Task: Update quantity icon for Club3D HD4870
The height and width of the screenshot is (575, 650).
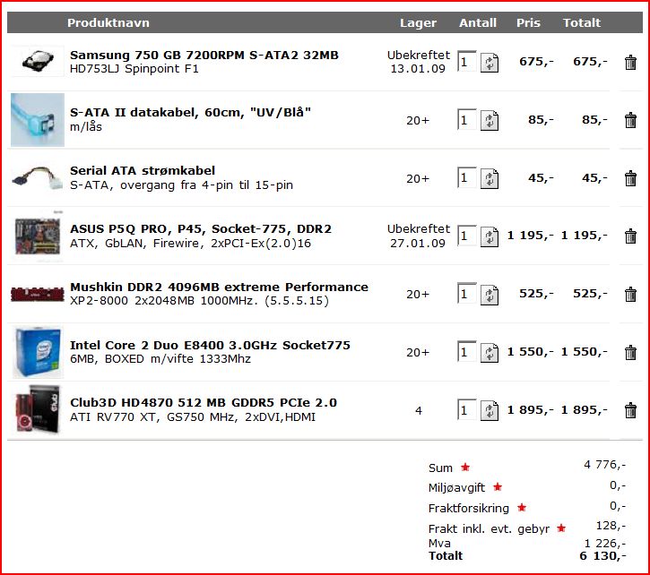Action: coord(490,410)
